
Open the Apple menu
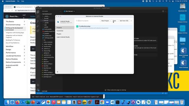tap(3, 1)
